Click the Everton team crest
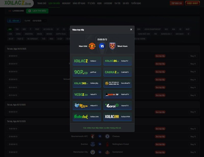The height and width of the screenshot is (157, 204). pyautogui.click(x=93, y=144)
